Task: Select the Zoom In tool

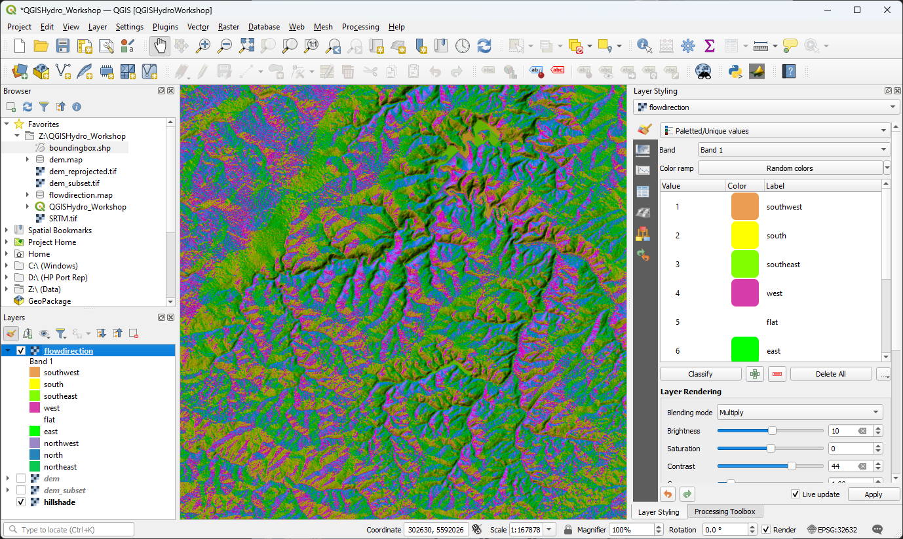Action: pos(202,46)
